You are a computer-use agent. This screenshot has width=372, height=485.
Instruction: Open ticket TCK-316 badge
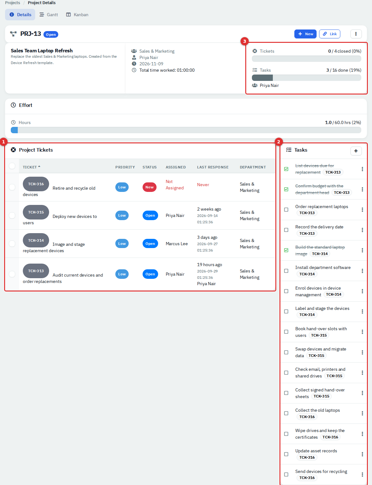36,184
